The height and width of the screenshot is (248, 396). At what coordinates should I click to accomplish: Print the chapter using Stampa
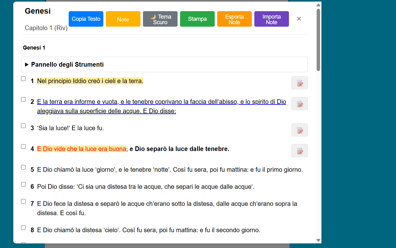(x=197, y=19)
